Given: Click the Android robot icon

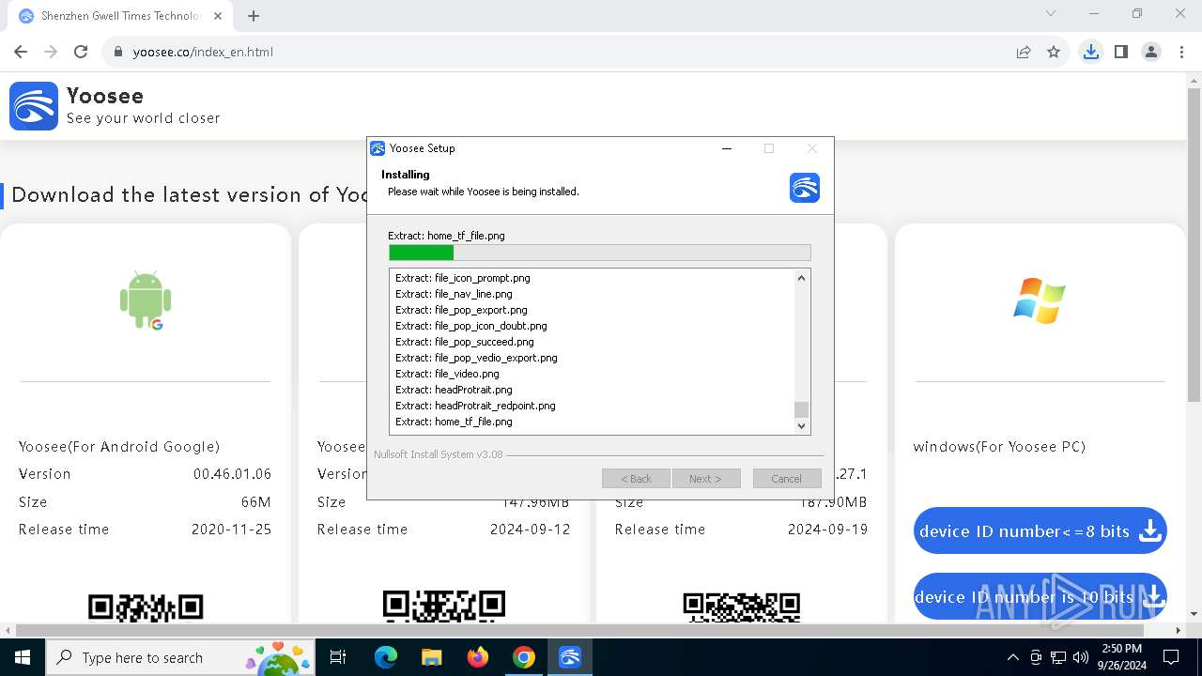Looking at the screenshot, I should pyautogui.click(x=146, y=300).
